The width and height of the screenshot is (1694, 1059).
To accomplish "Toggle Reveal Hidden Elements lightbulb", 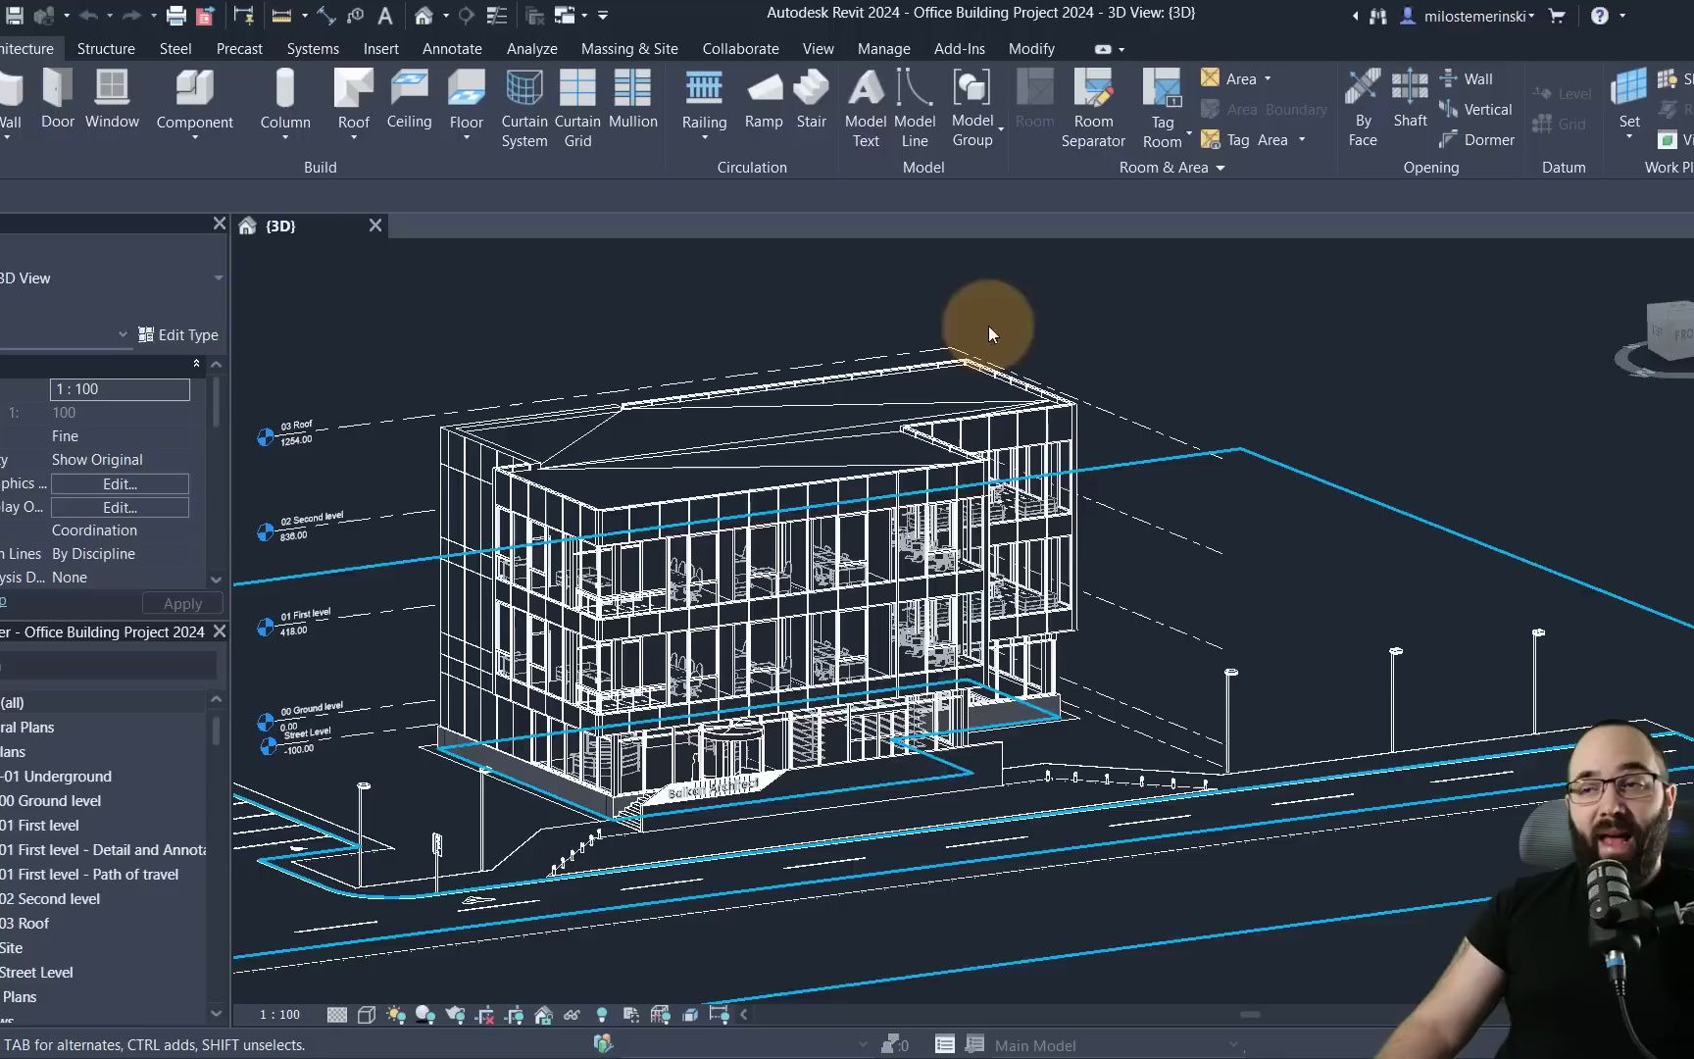I will [603, 1015].
